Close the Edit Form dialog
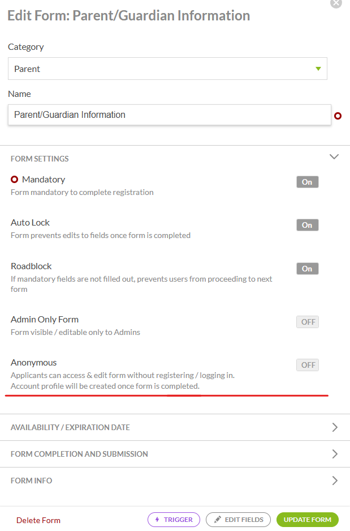The image size is (350, 531). coord(336,3)
